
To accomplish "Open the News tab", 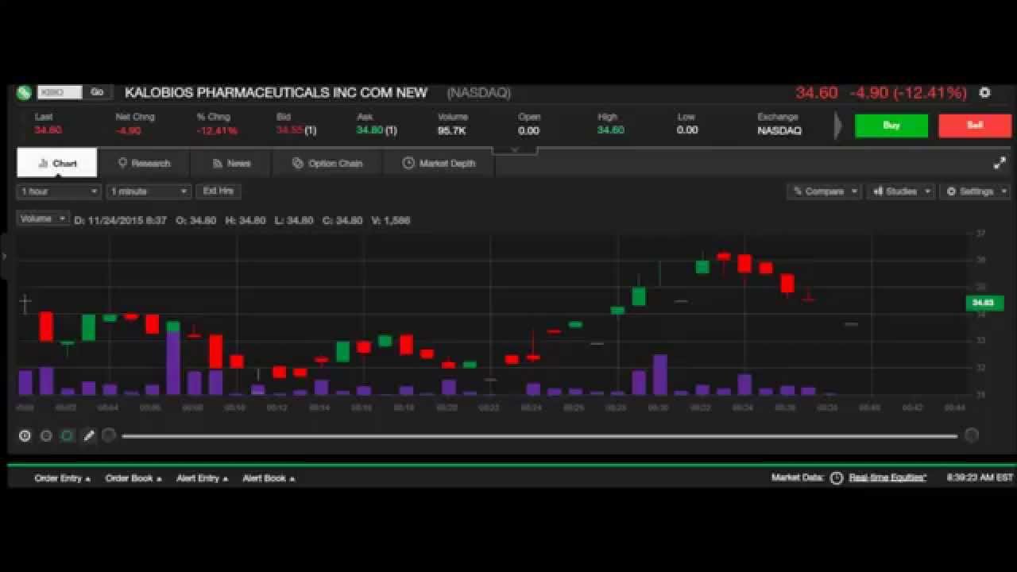I will tap(231, 163).
